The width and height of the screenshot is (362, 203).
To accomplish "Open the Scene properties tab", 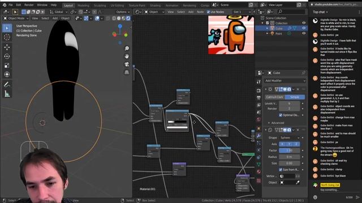I will [258, 112].
